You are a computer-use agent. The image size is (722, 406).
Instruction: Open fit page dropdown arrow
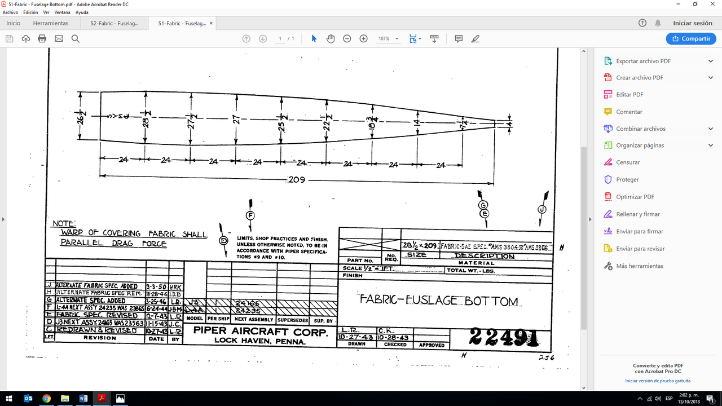[x=420, y=39]
